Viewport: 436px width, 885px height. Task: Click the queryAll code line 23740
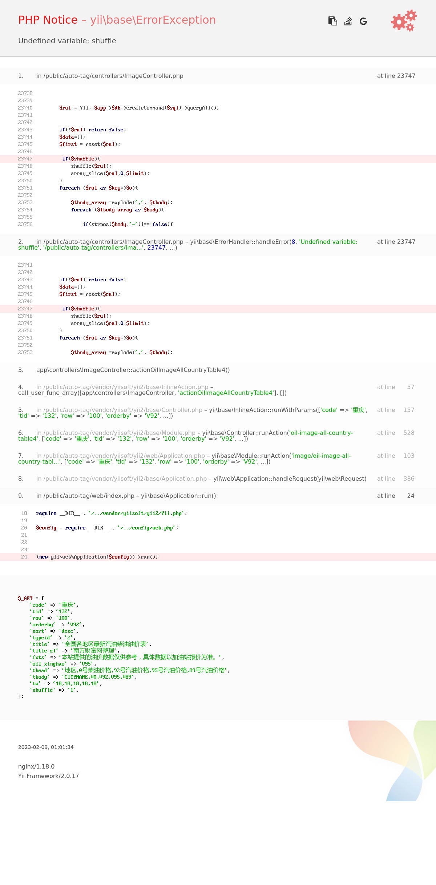click(139, 108)
